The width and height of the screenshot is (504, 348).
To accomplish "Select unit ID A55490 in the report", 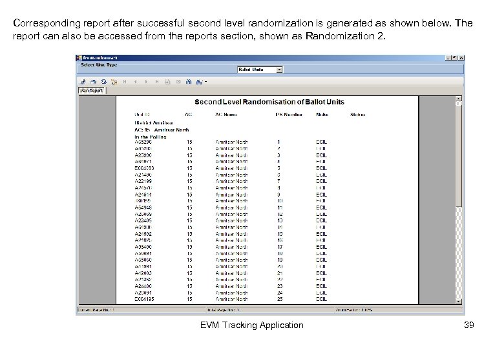I will pos(143,247).
